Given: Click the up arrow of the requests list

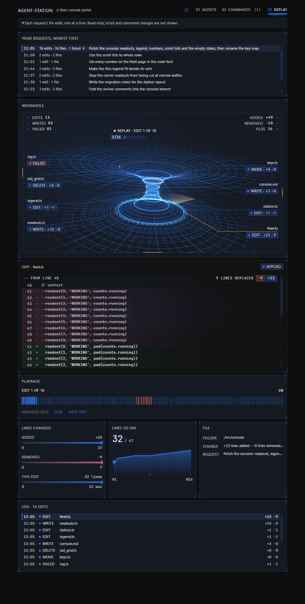Looking at the screenshot, I should click(x=282, y=47).
